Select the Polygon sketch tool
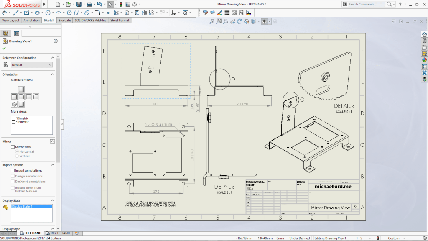 point(69,13)
